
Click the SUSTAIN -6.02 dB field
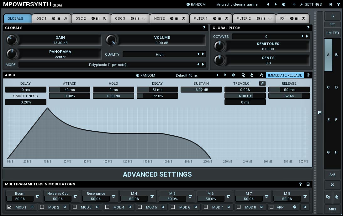pyautogui.click(x=201, y=90)
